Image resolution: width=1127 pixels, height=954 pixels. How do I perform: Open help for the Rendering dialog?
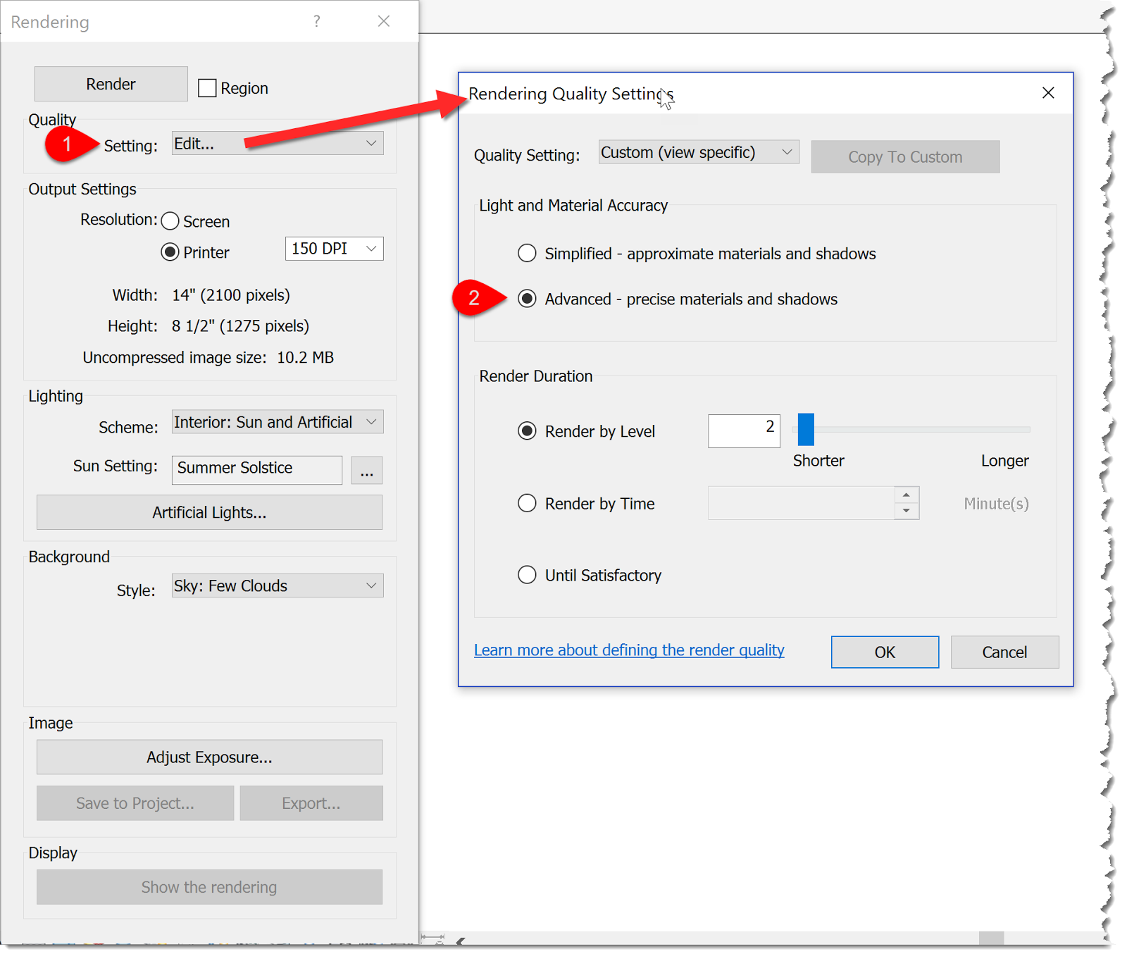pos(317,21)
